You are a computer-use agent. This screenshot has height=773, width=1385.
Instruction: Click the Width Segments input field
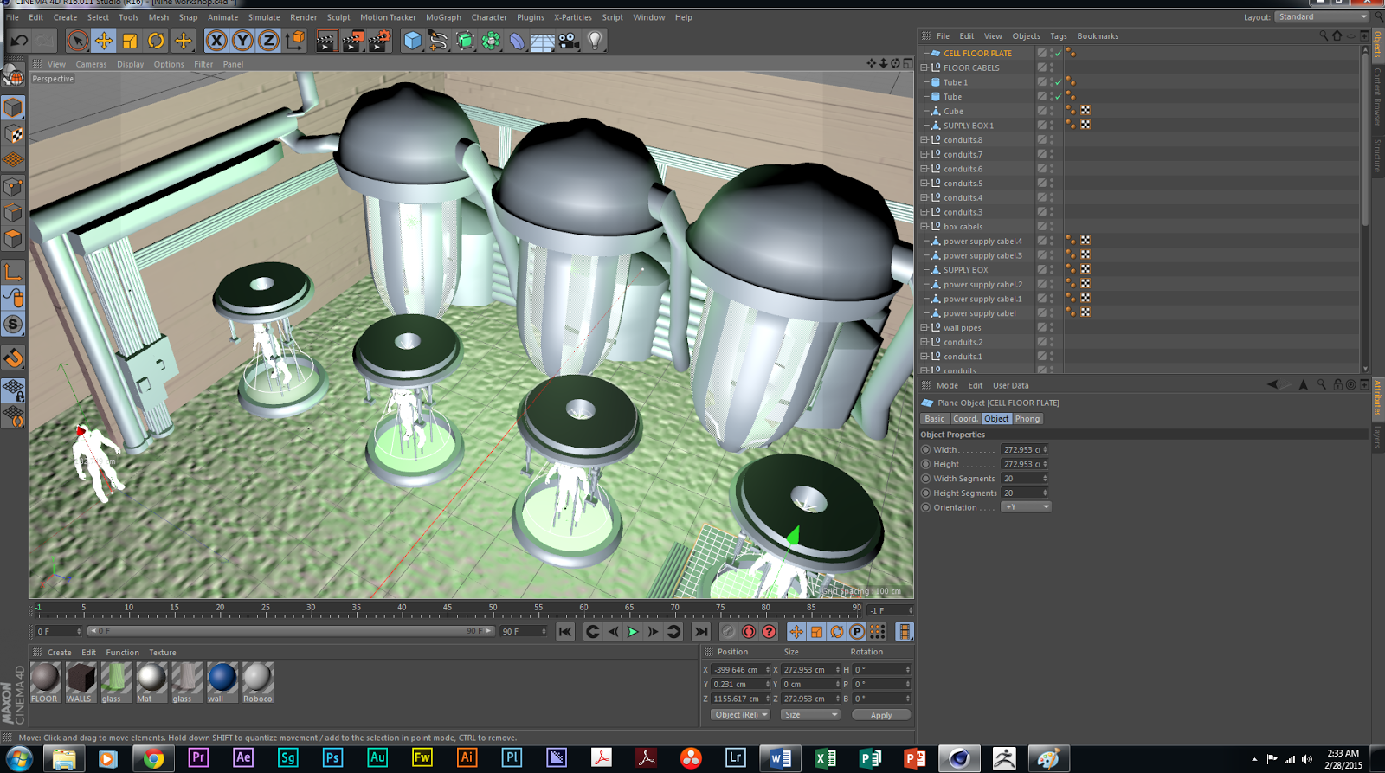1023,479
